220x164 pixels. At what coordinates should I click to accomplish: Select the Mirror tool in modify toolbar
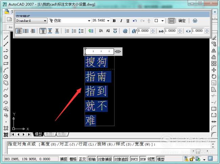tap(214, 50)
